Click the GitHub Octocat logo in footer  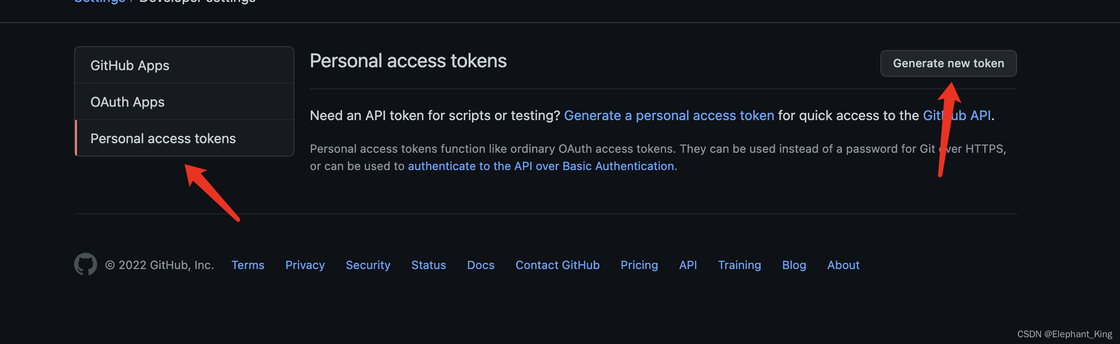click(86, 264)
